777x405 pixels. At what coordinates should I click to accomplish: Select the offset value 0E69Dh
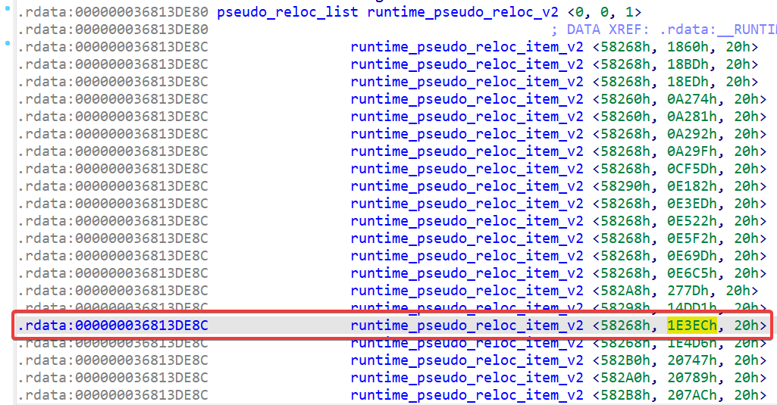click(x=692, y=255)
